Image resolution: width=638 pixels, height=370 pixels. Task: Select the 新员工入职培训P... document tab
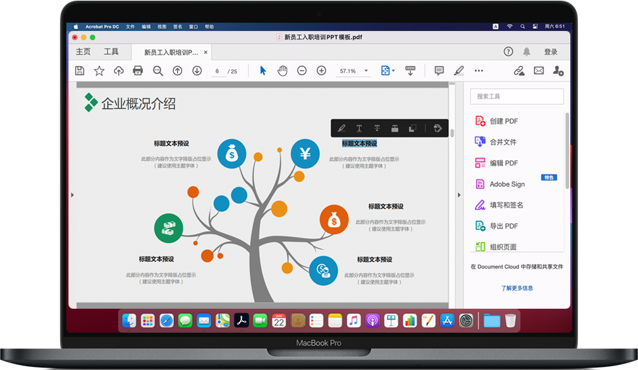pos(171,52)
